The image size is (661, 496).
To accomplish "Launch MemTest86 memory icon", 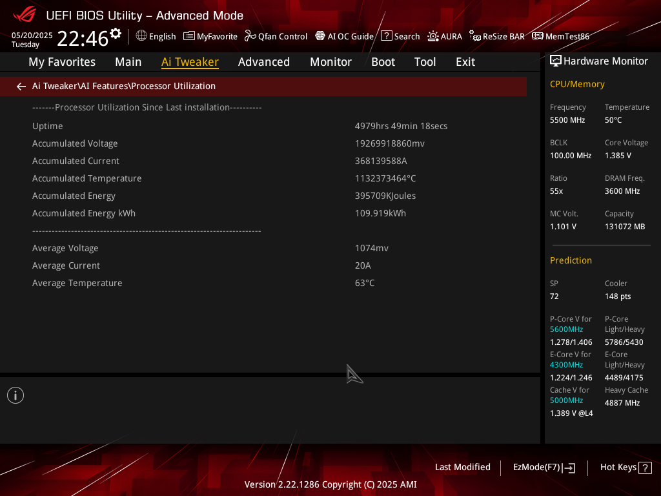I will tap(538, 36).
